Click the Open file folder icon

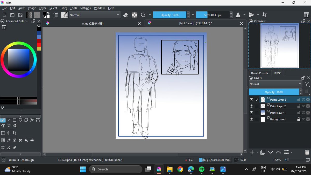pos(12,15)
